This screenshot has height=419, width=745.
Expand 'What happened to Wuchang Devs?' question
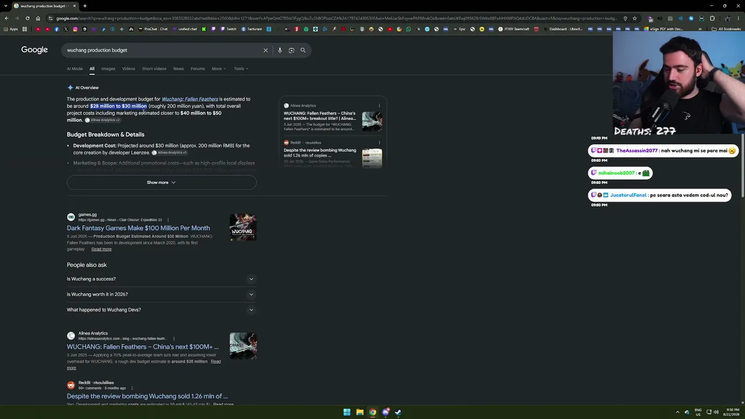[x=161, y=310]
